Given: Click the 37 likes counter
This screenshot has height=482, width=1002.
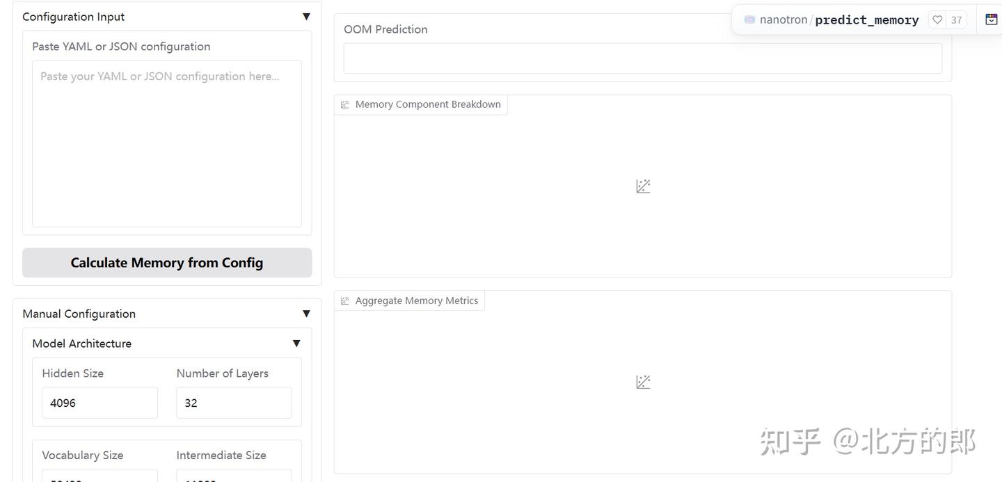Looking at the screenshot, I should pyautogui.click(x=957, y=19).
